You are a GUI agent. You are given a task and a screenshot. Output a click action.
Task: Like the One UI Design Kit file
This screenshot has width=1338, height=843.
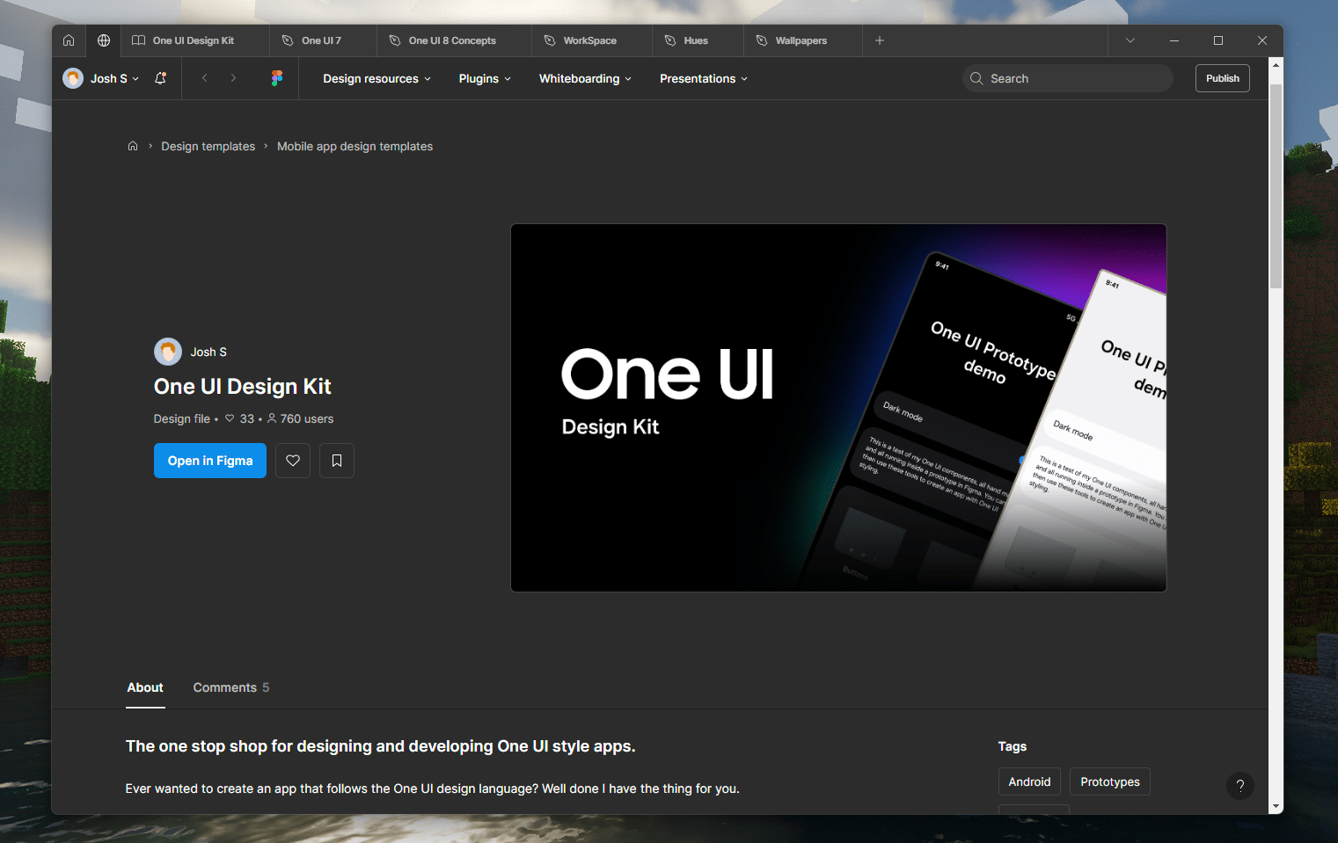293,461
